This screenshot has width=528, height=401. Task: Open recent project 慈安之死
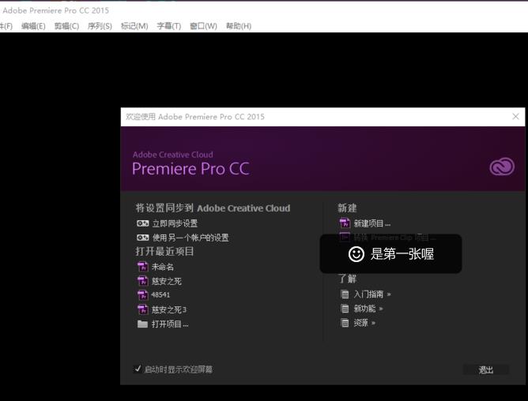coord(166,281)
